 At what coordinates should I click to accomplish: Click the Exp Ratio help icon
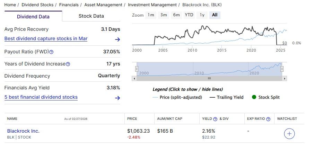(268, 119)
